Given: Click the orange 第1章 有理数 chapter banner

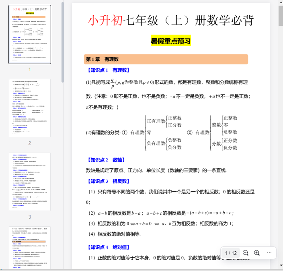Looking at the screenshot, I should (166, 59).
